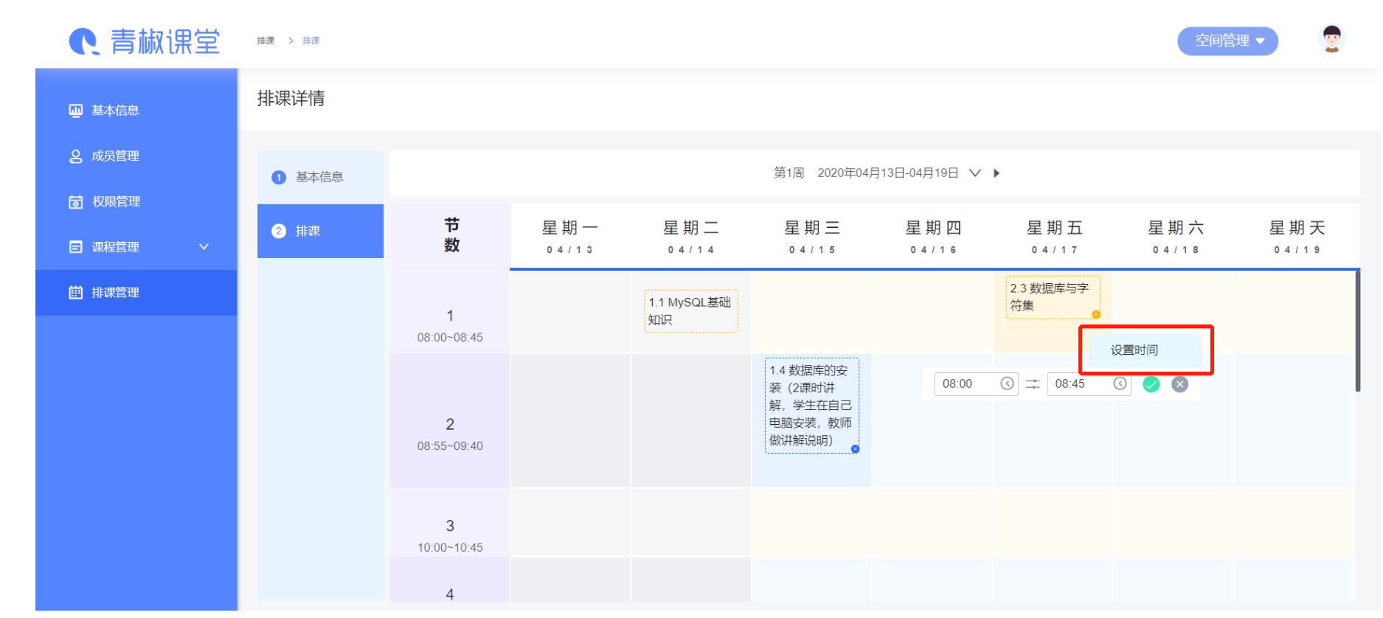Click the 08:00 start time field
The height and width of the screenshot is (618, 1383).
click(976, 384)
